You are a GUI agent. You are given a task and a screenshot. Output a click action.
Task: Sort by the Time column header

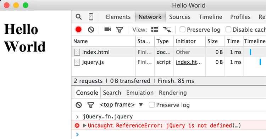pos(234,41)
